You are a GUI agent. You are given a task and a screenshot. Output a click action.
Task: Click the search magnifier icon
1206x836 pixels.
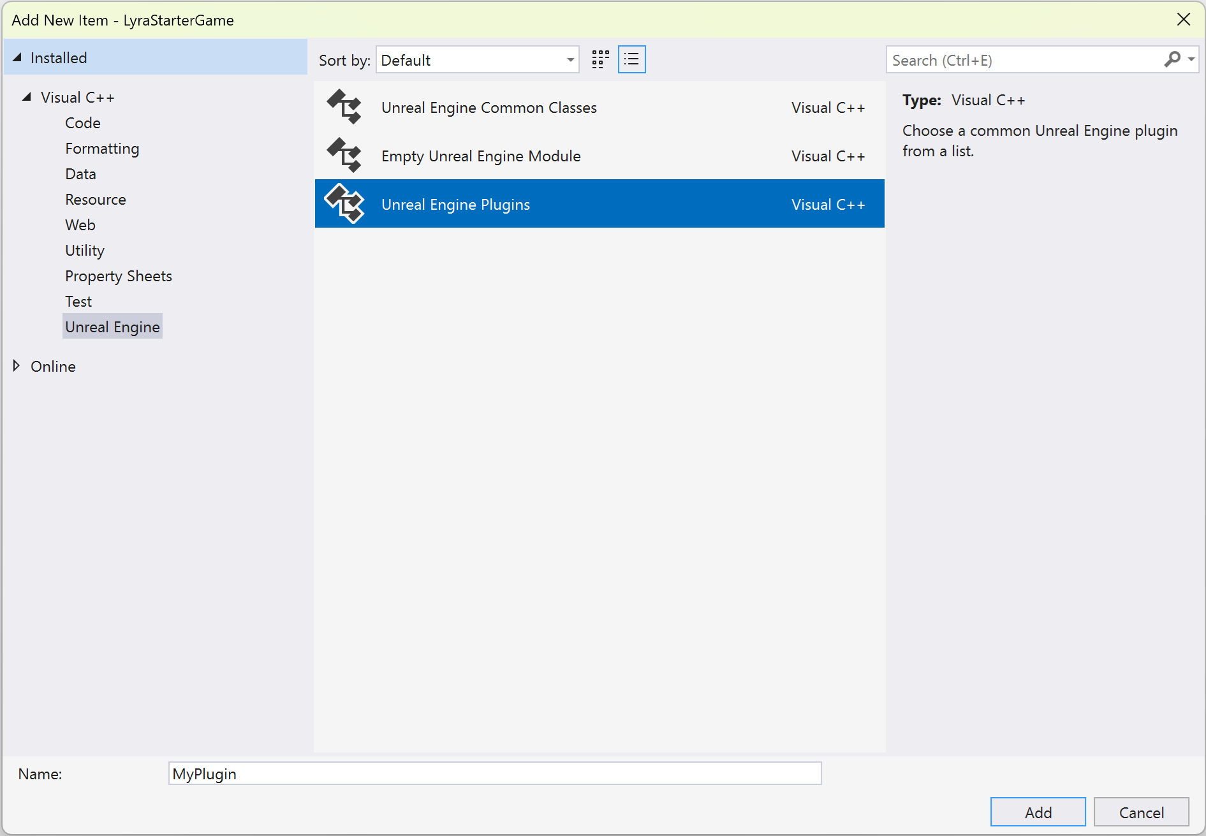tap(1173, 59)
